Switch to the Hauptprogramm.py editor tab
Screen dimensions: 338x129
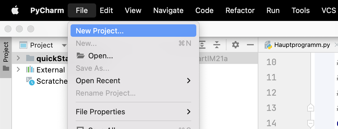click(x=302, y=45)
